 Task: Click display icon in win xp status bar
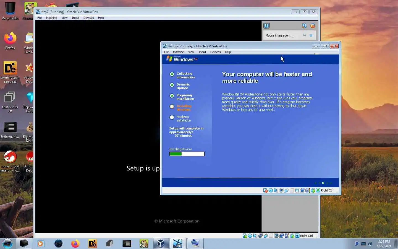[x=297, y=190]
